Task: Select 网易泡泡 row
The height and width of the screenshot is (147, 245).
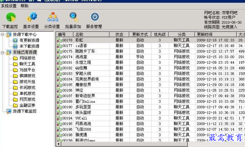Action: [x=151, y=124]
